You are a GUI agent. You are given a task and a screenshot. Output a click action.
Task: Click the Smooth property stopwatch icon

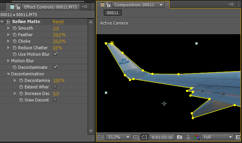click(15, 28)
